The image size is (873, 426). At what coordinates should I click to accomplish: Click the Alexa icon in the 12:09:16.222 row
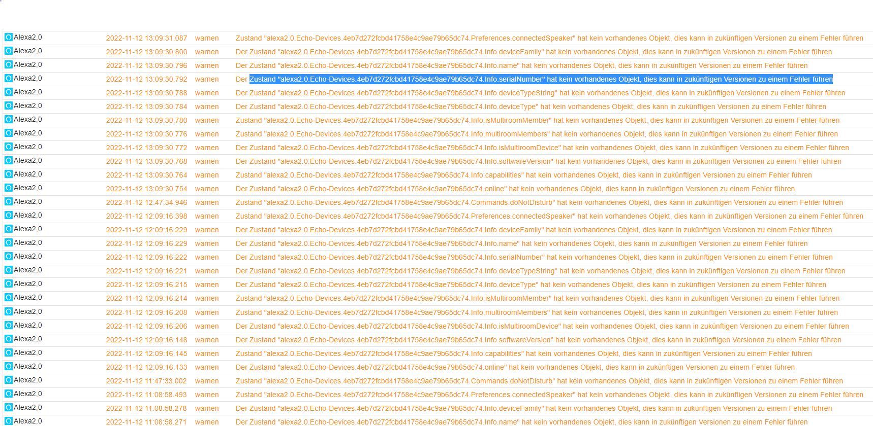(x=9, y=256)
